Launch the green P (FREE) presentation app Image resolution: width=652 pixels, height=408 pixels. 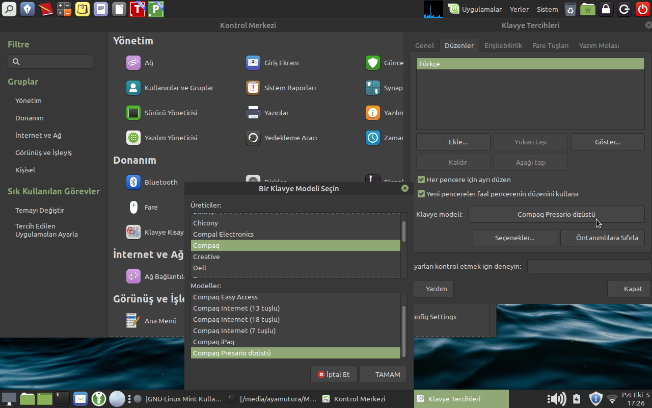click(156, 9)
